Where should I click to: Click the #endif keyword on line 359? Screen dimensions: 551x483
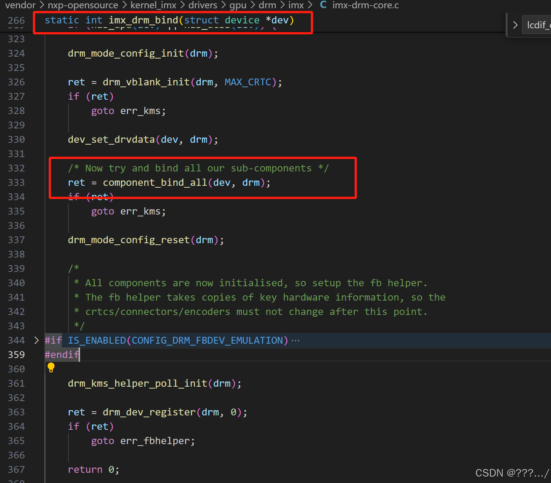click(x=62, y=354)
